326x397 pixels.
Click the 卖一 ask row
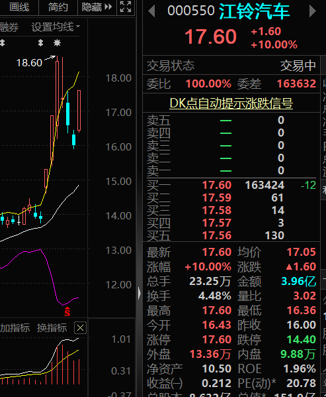coord(231,170)
